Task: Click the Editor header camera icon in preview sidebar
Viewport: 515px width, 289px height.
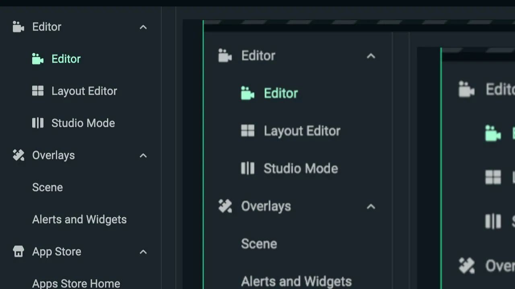Action: (x=225, y=55)
